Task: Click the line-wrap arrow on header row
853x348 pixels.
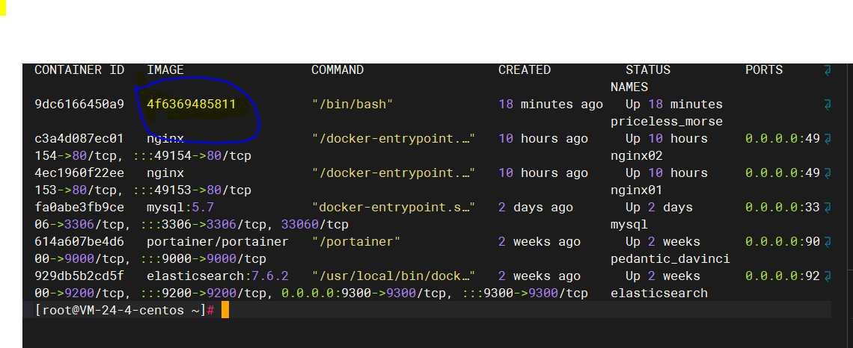Action: (x=828, y=70)
